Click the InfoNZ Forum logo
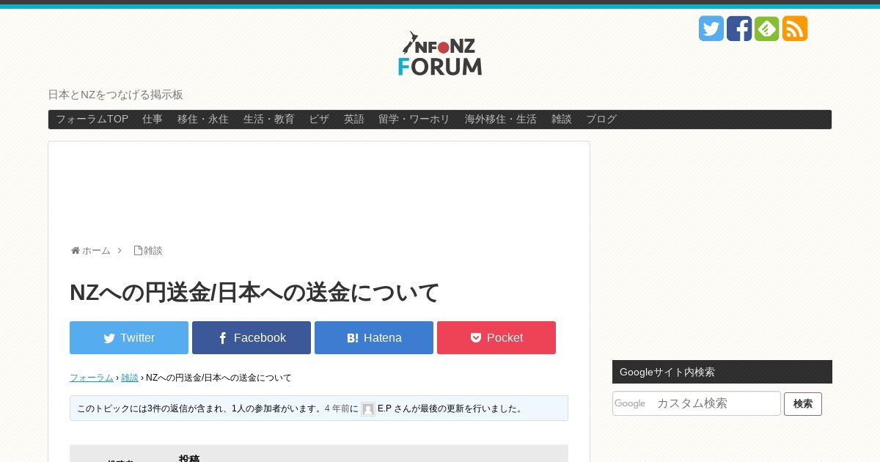 pyautogui.click(x=440, y=54)
